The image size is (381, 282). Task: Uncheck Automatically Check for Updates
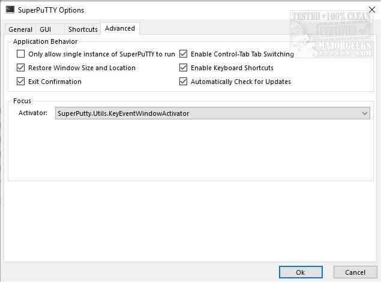click(184, 82)
